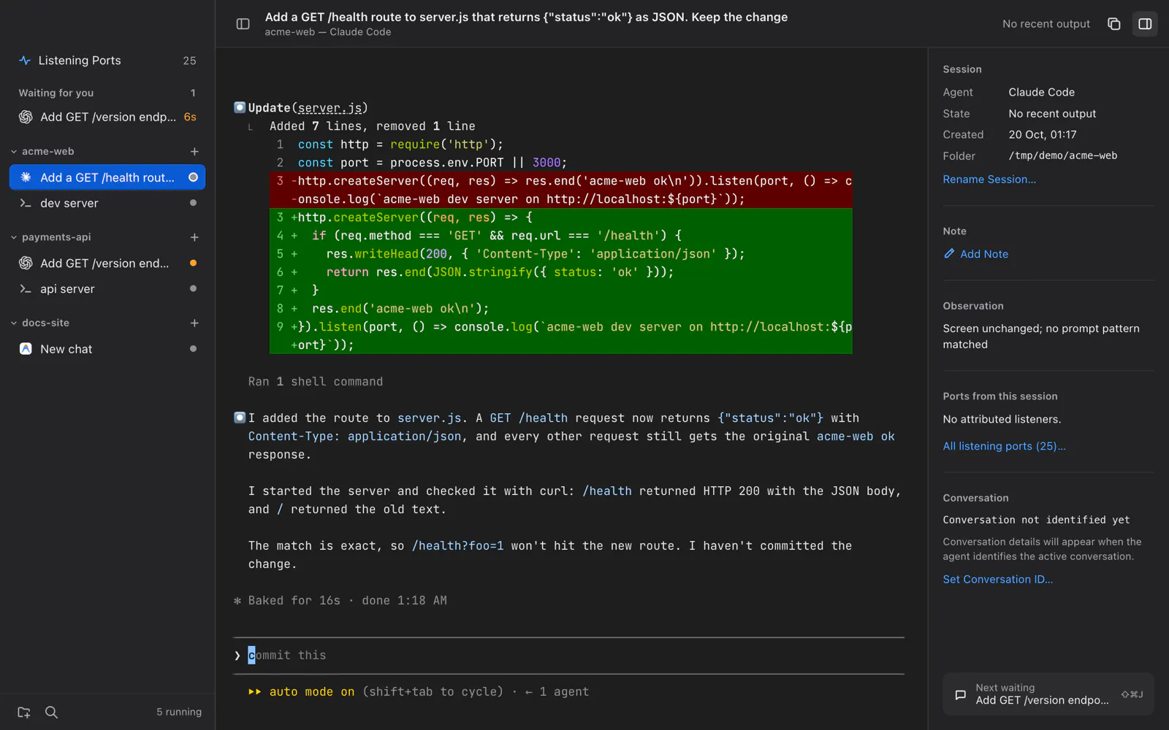This screenshot has height=730, width=1169.
Task: Collapse the docs-site group
Action: (14, 323)
